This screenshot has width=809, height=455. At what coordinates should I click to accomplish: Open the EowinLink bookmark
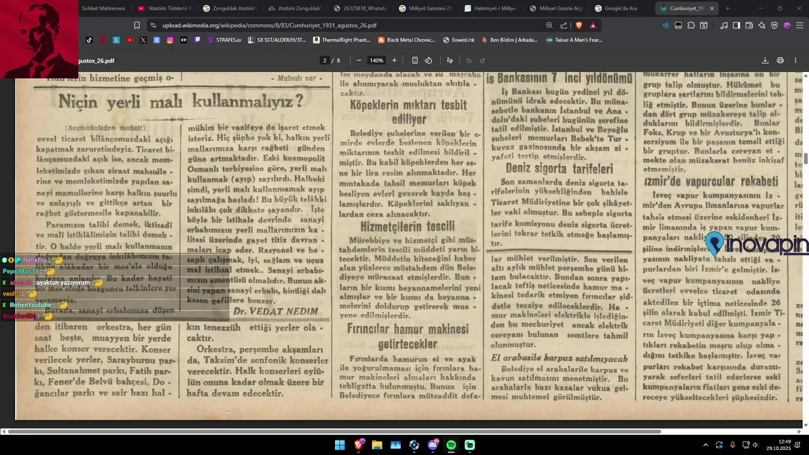coord(459,40)
